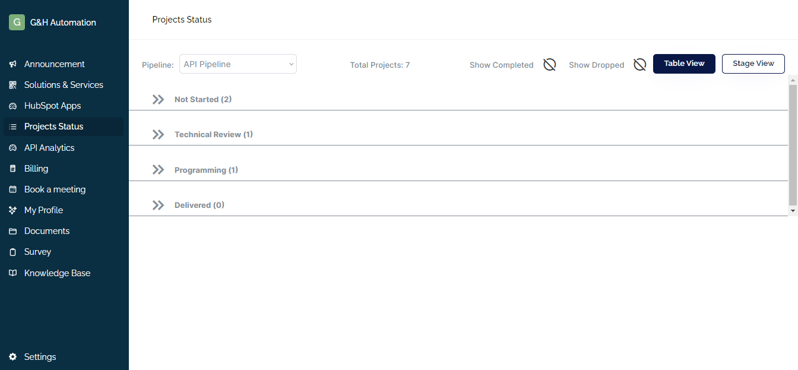Click the Documents folder icon
This screenshot has width=798, height=370.
pos(12,231)
